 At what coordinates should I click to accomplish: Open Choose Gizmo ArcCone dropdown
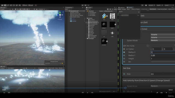point(53,63)
